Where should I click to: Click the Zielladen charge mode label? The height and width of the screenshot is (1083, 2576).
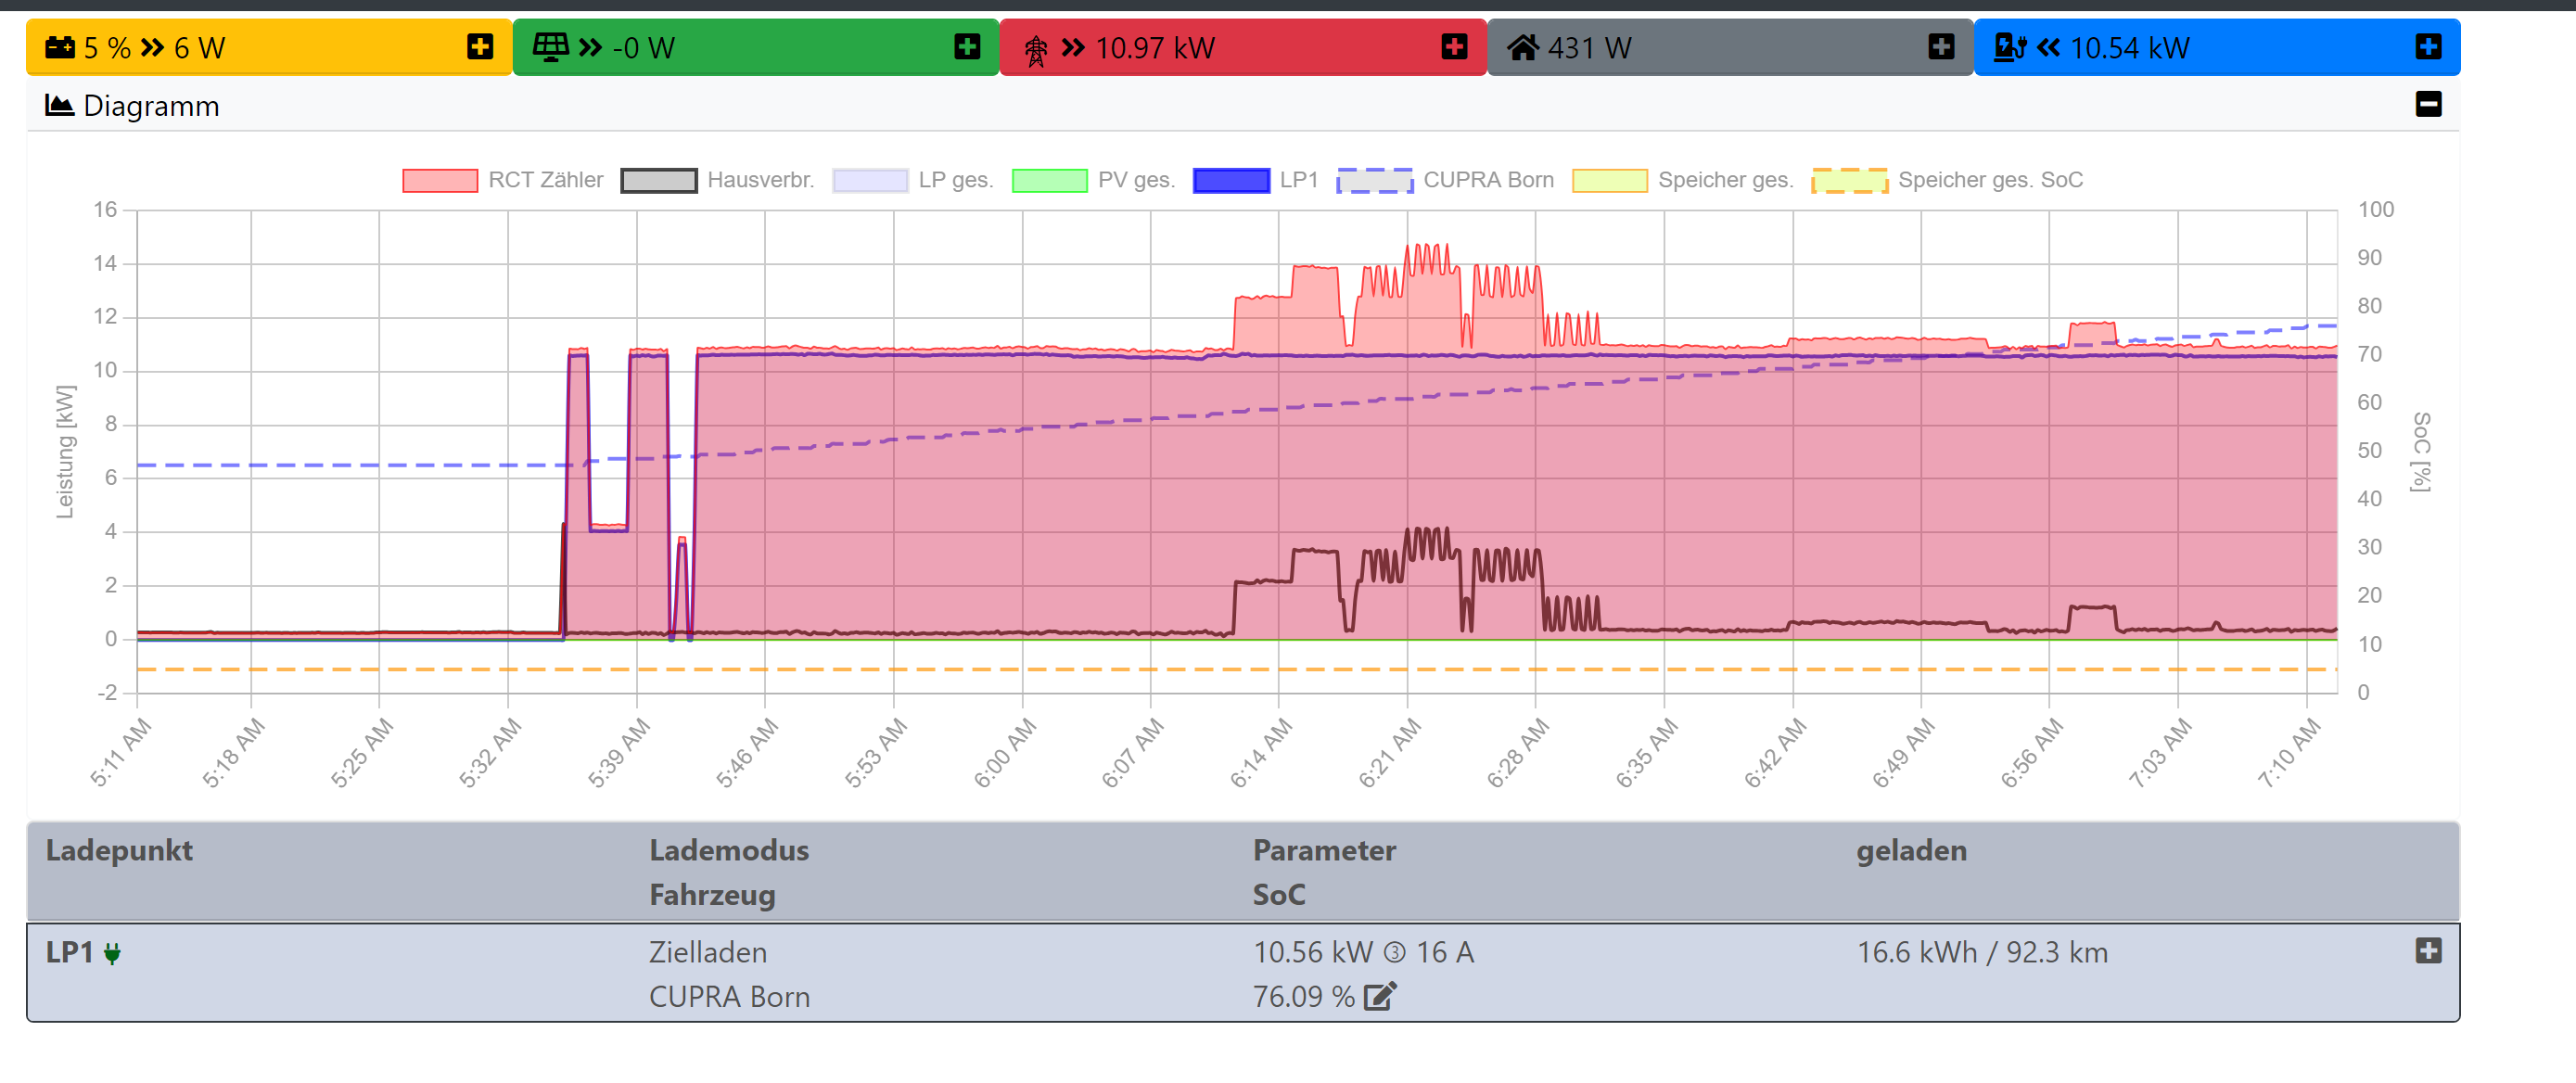707,952
